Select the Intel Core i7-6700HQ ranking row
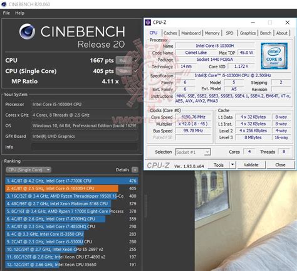This screenshot has height=271, width=297. pyautogui.click(x=71, y=219)
